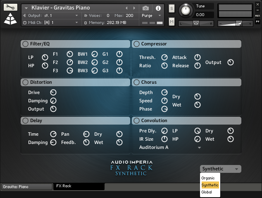Click the Convolution Pre Dly. knob
Screen dimensions: 262x198
click(x=164, y=131)
